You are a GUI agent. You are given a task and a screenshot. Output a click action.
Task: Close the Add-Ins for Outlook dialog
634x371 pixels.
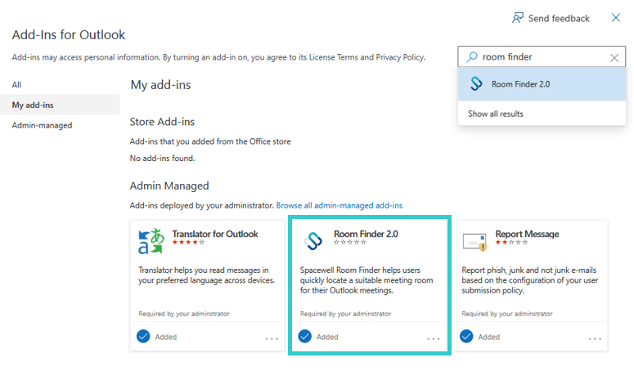click(x=616, y=18)
